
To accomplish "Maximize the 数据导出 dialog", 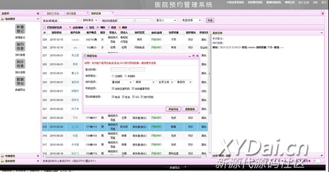I will coord(193,56).
